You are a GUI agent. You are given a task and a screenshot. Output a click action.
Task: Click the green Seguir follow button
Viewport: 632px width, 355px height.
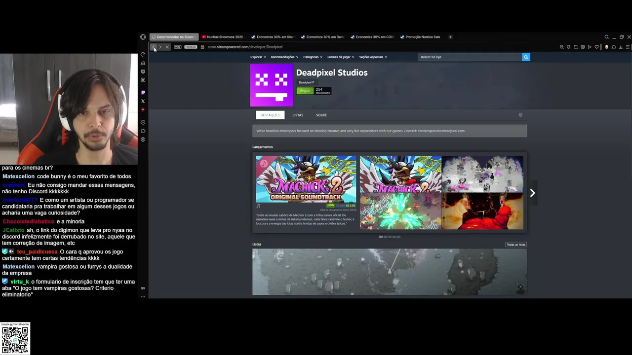(305, 91)
